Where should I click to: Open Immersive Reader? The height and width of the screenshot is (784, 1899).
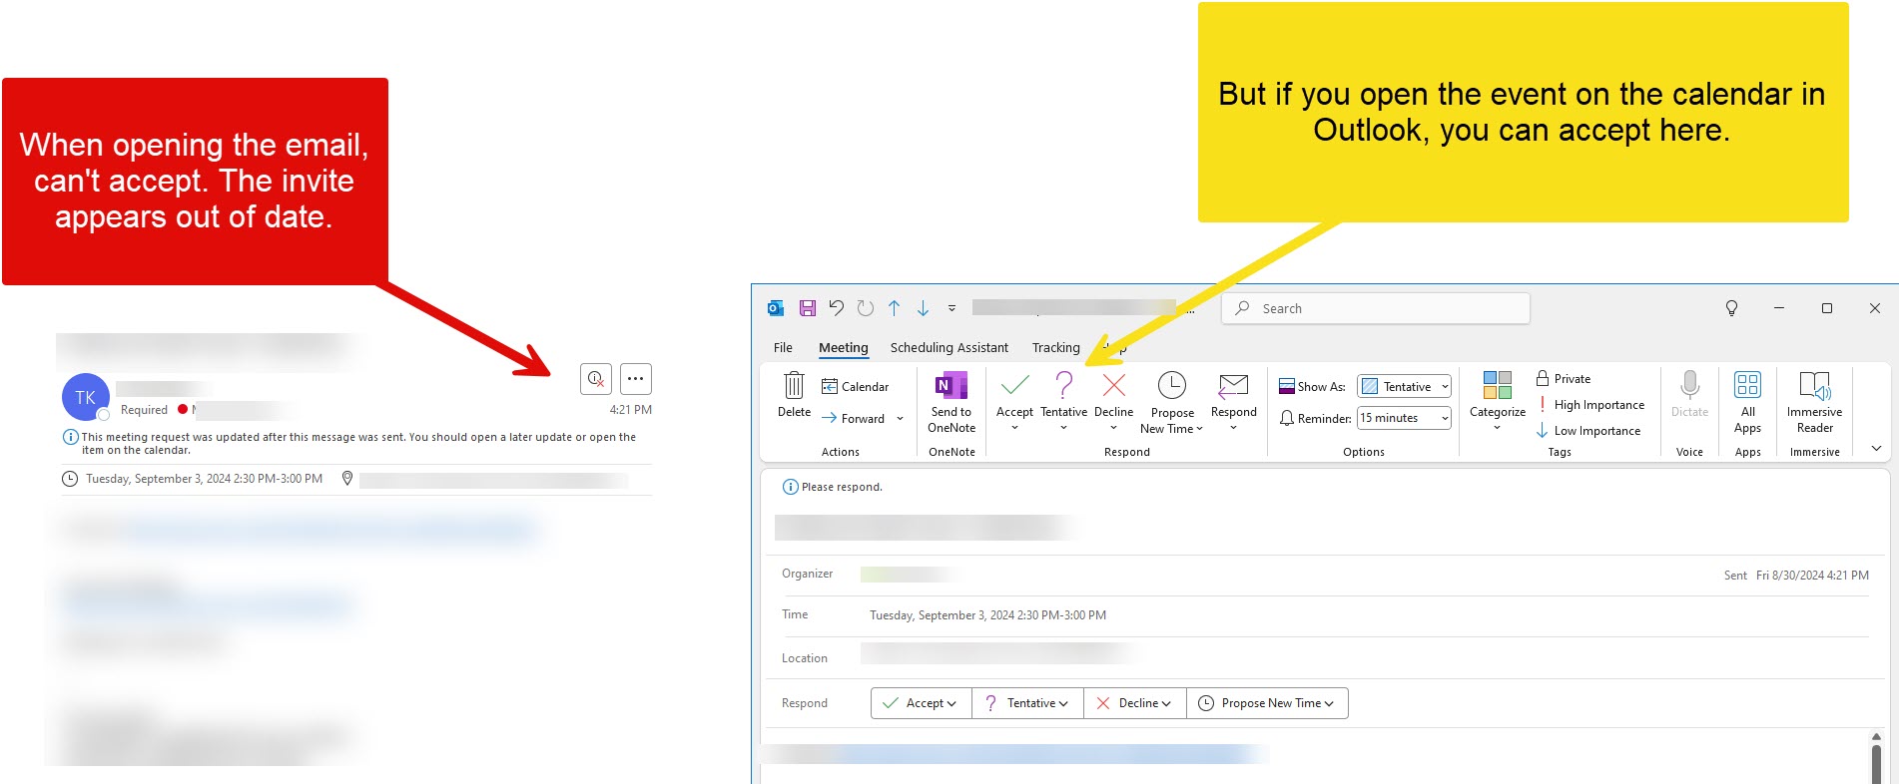(x=1814, y=385)
